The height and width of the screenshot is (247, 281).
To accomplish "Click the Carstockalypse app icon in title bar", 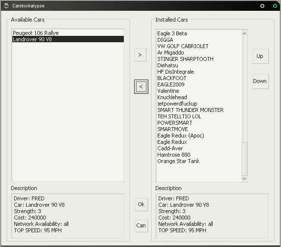I will (6, 6).
